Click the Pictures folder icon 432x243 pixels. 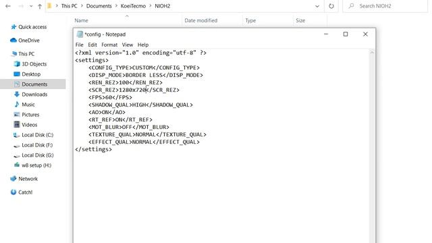17,114
